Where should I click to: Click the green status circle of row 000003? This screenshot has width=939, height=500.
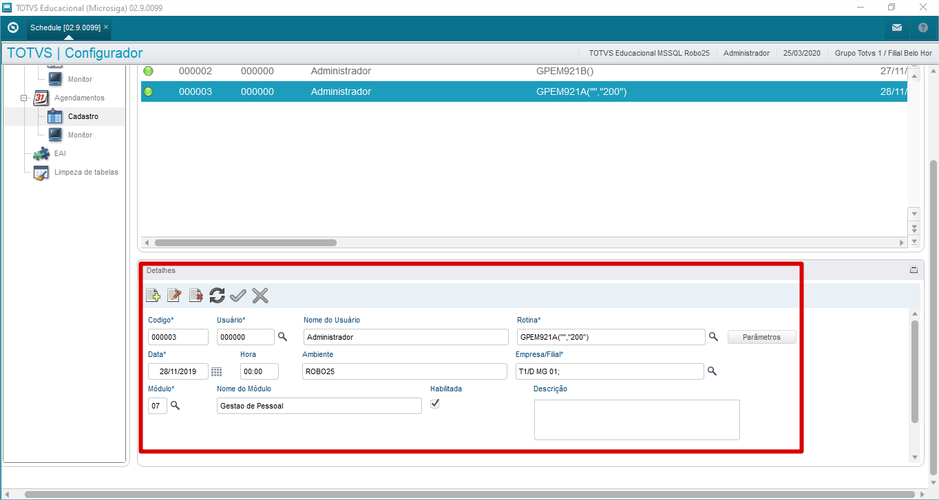pyautogui.click(x=148, y=91)
